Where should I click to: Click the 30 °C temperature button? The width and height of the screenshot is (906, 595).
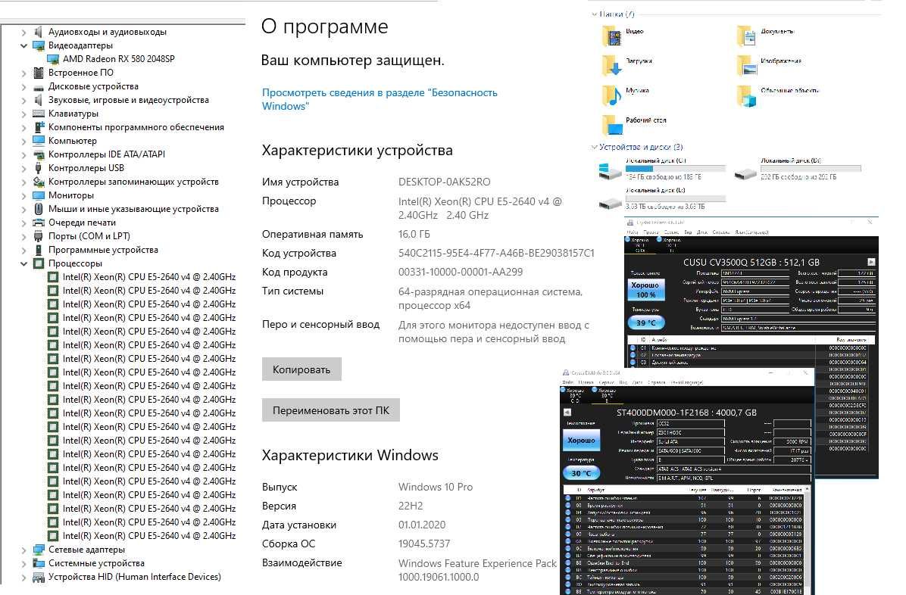pyautogui.click(x=581, y=473)
